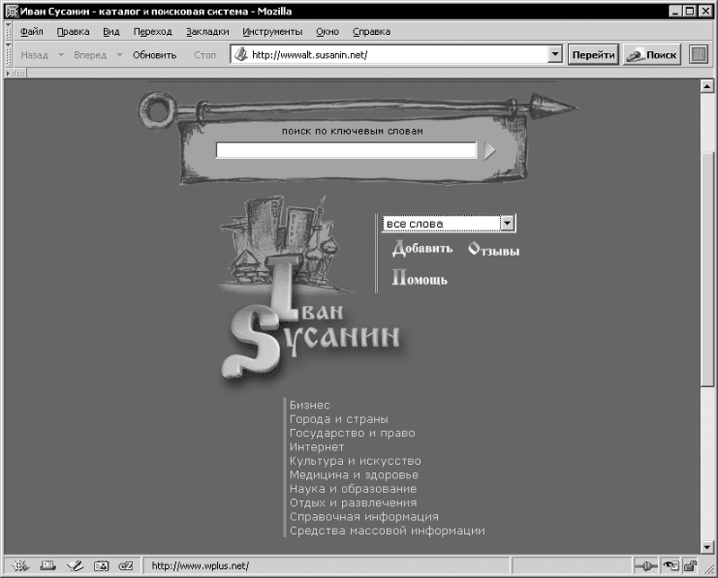This screenshot has width=718, height=578.
Task: Collapse the personal toolbar grippy handle
Action: [16, 74]
